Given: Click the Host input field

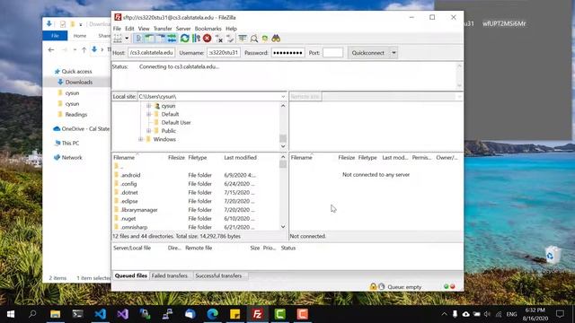Looking at the screenshot, I should click(151, 53).
